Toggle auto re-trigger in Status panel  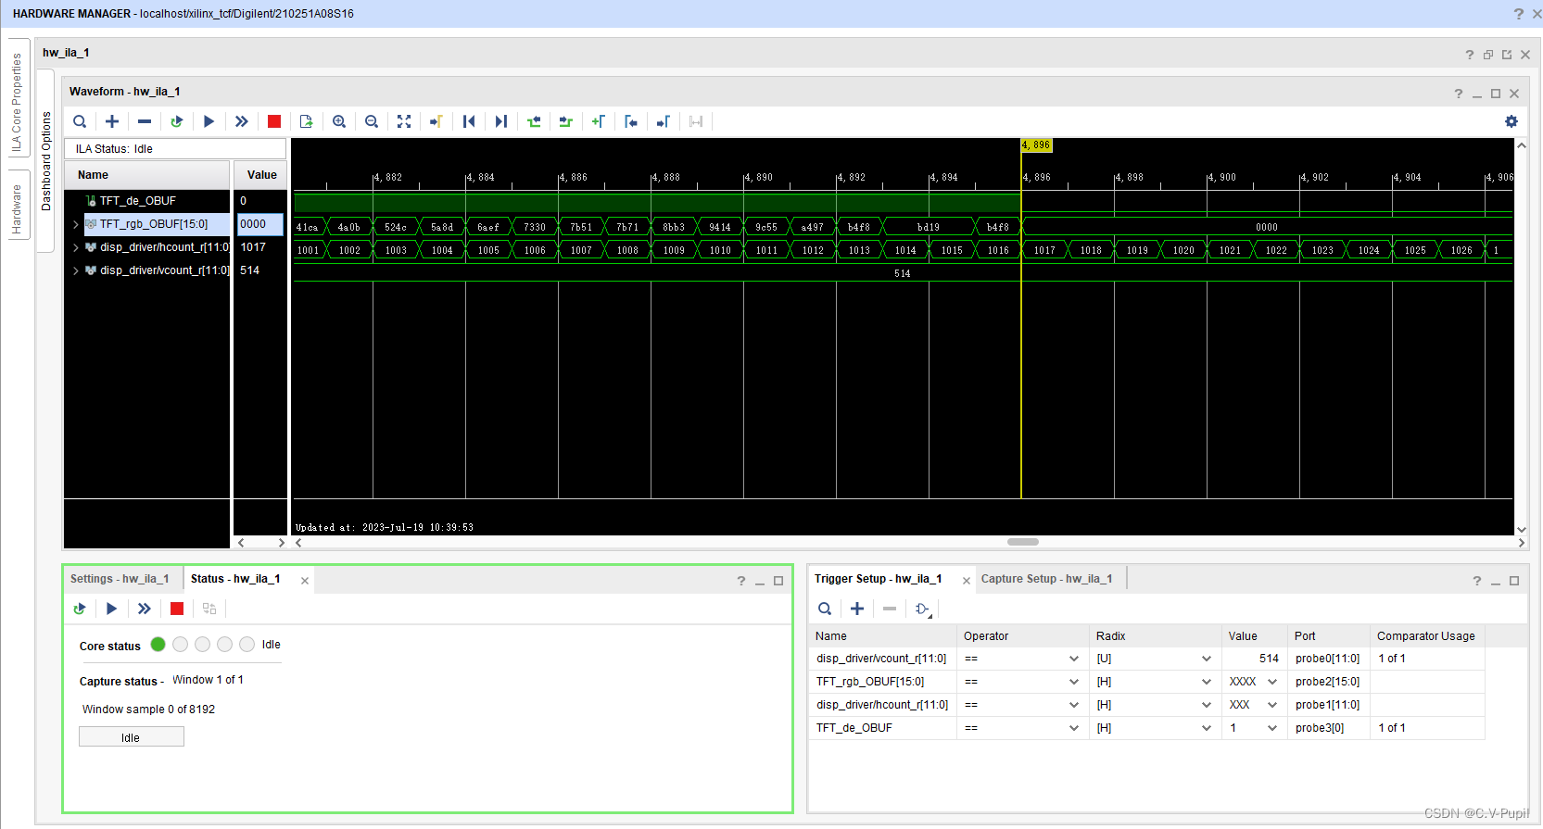click(x=80, y=609)
